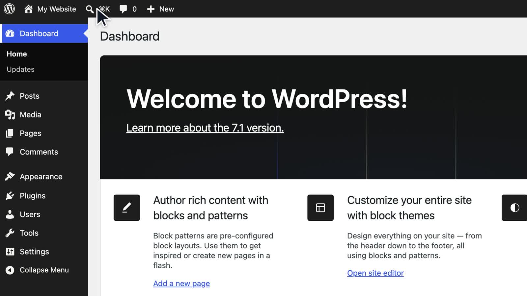This screenshot has height=296, width=527.
Task: Click the Add a new page link
Action: 181,284
